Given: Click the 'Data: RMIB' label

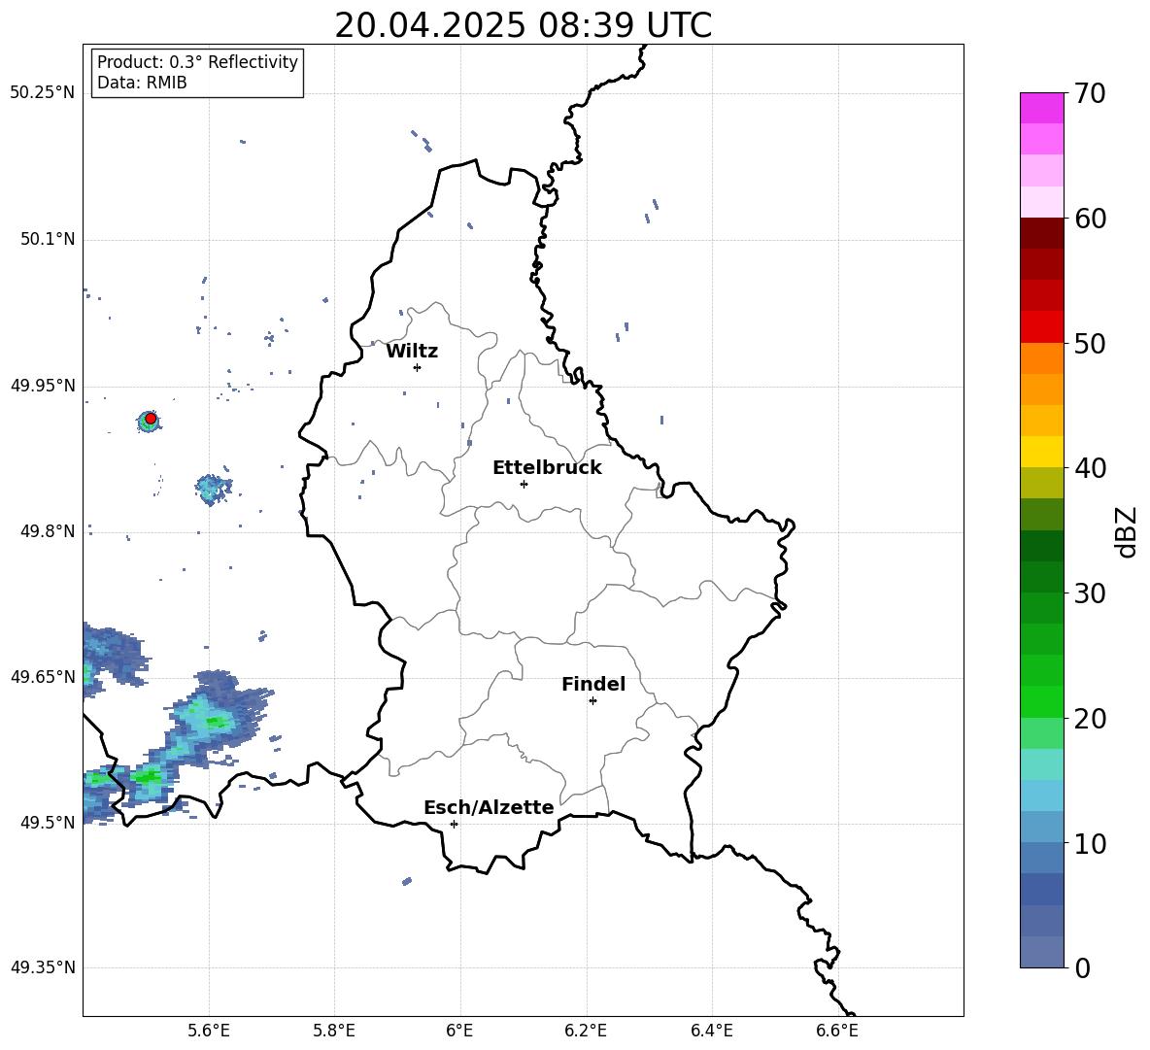Looking at the screenshot, I should pos(142,83).
